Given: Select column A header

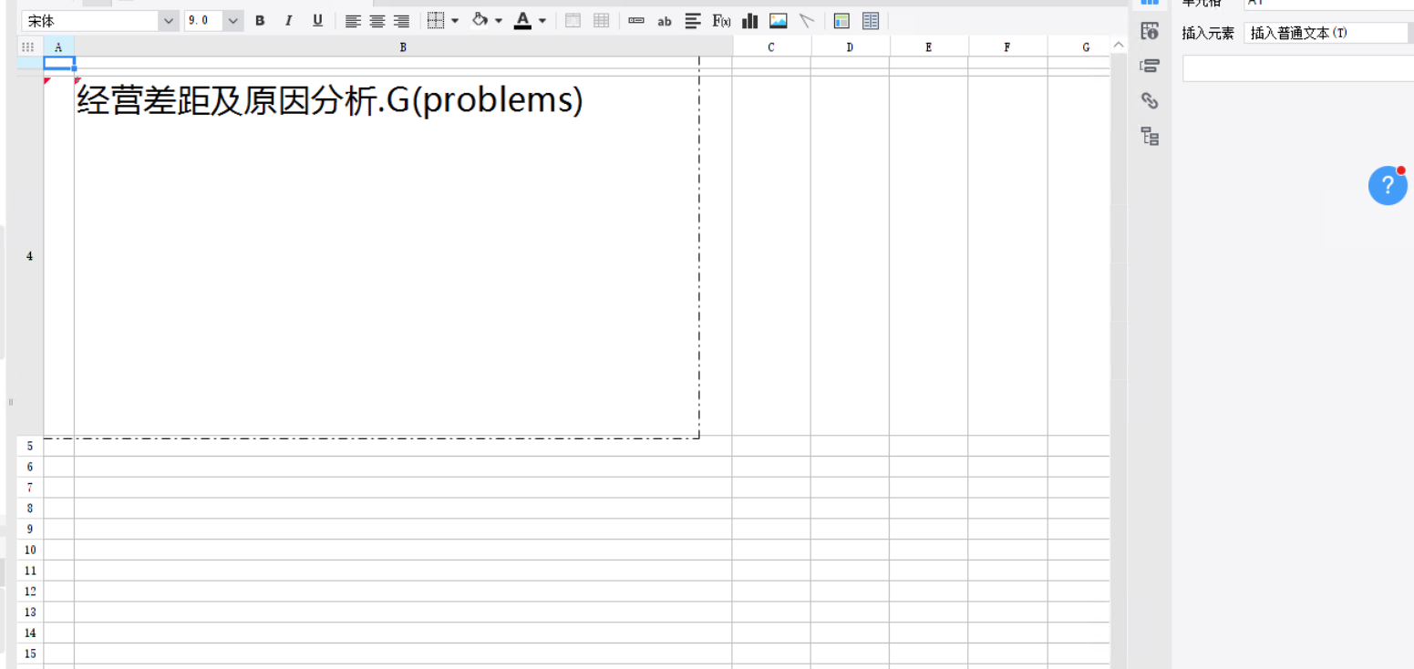Looking at the screenshot, I should pos(58,46).
